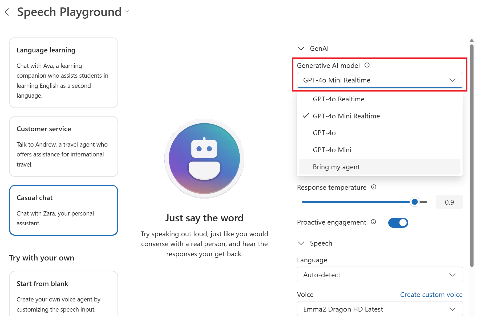Choose GPT-4o from the model list
The image size is (477, 323).
324,133
